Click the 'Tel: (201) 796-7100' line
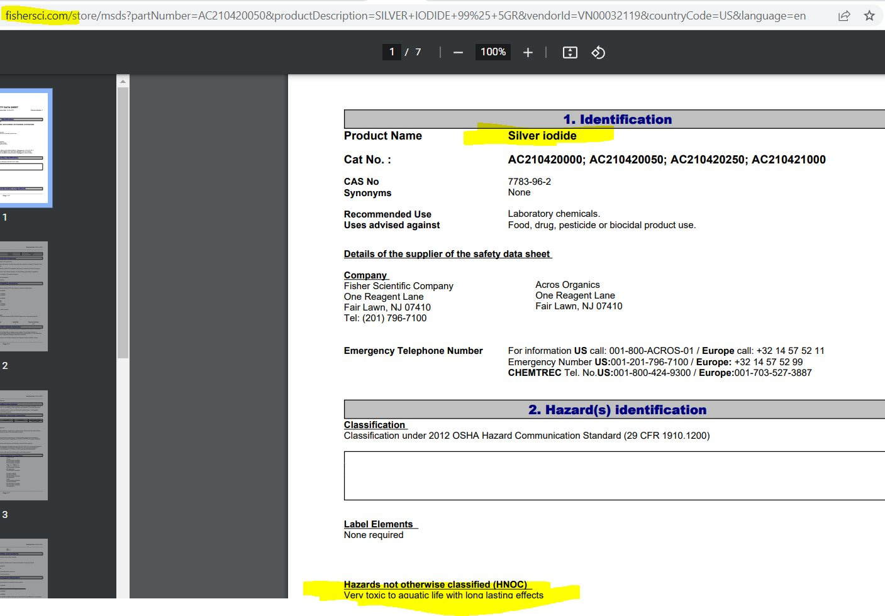The image size is (885, 616). pyautogui.click(x=385, y=318)
